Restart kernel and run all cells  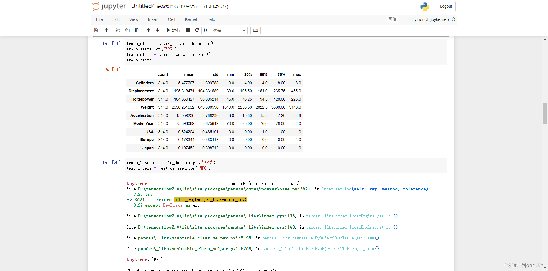(x=206, y=30)
